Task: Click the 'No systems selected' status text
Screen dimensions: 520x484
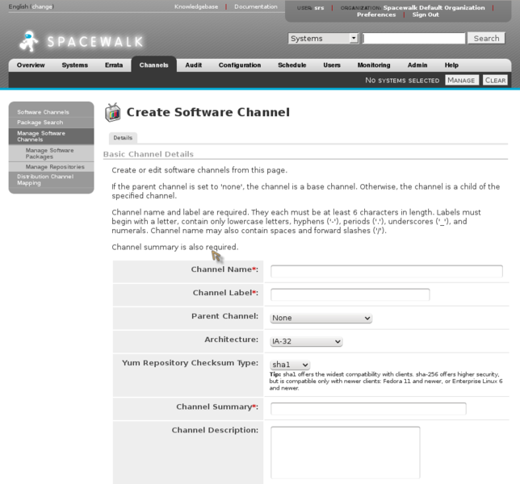Action: pyautogui.click(x=402, y=80)
